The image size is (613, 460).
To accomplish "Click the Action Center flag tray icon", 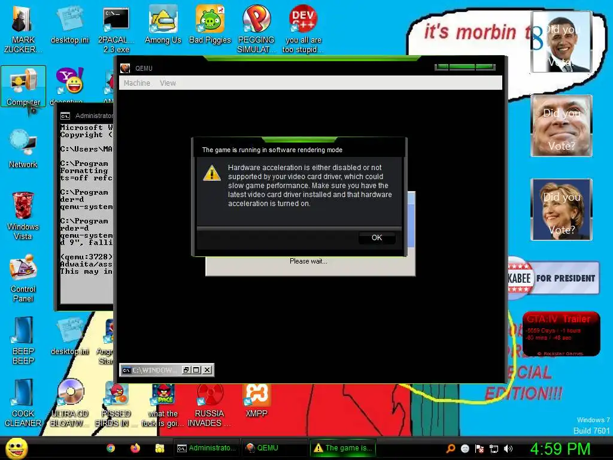I will coord(480,449).
